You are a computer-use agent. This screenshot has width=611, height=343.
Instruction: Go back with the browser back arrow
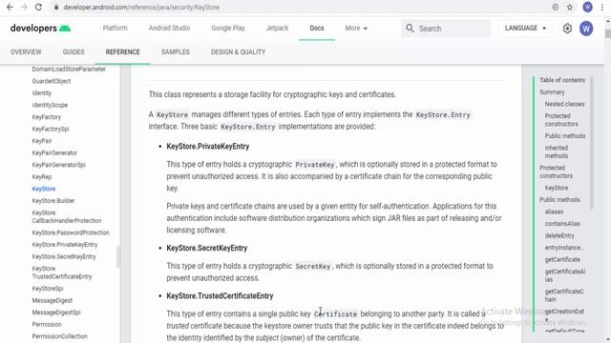coord(10,7)
